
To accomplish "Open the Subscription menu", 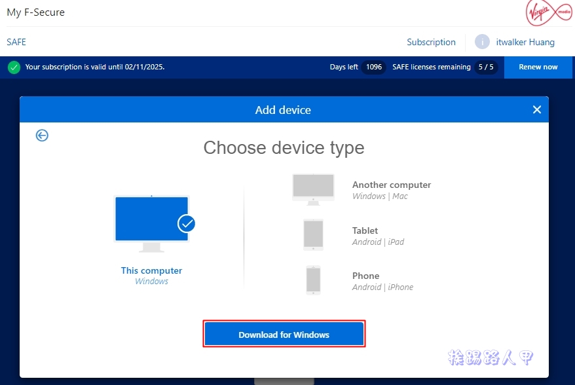I will [431, 42].
